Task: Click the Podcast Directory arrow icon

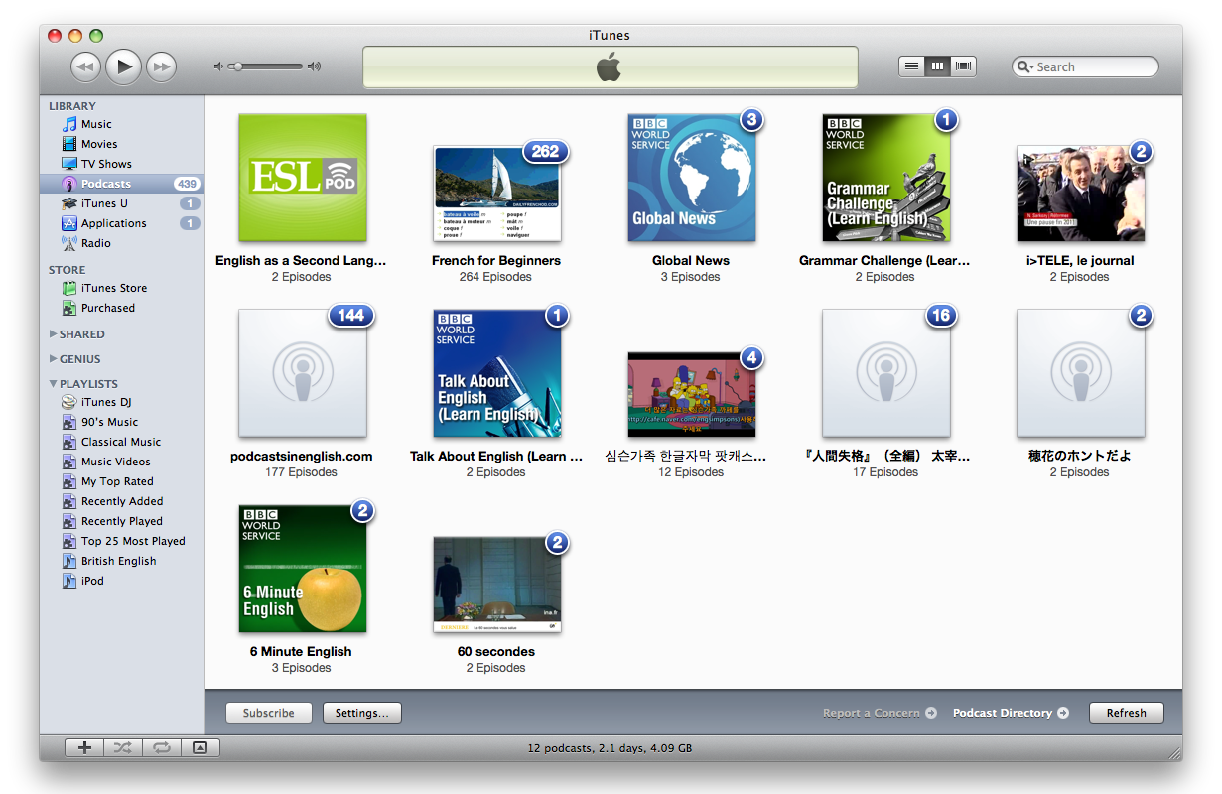Action: 1063,713
